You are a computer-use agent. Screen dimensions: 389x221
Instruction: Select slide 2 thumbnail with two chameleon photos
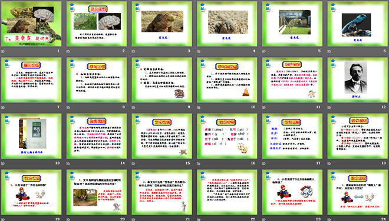[97, 24]
